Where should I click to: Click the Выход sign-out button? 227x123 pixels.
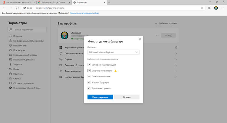click(x=168, y=35)
